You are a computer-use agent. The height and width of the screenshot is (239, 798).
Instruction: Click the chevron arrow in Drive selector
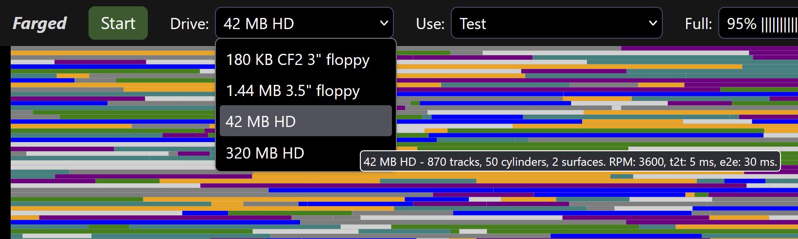click(x=384, y=23)
